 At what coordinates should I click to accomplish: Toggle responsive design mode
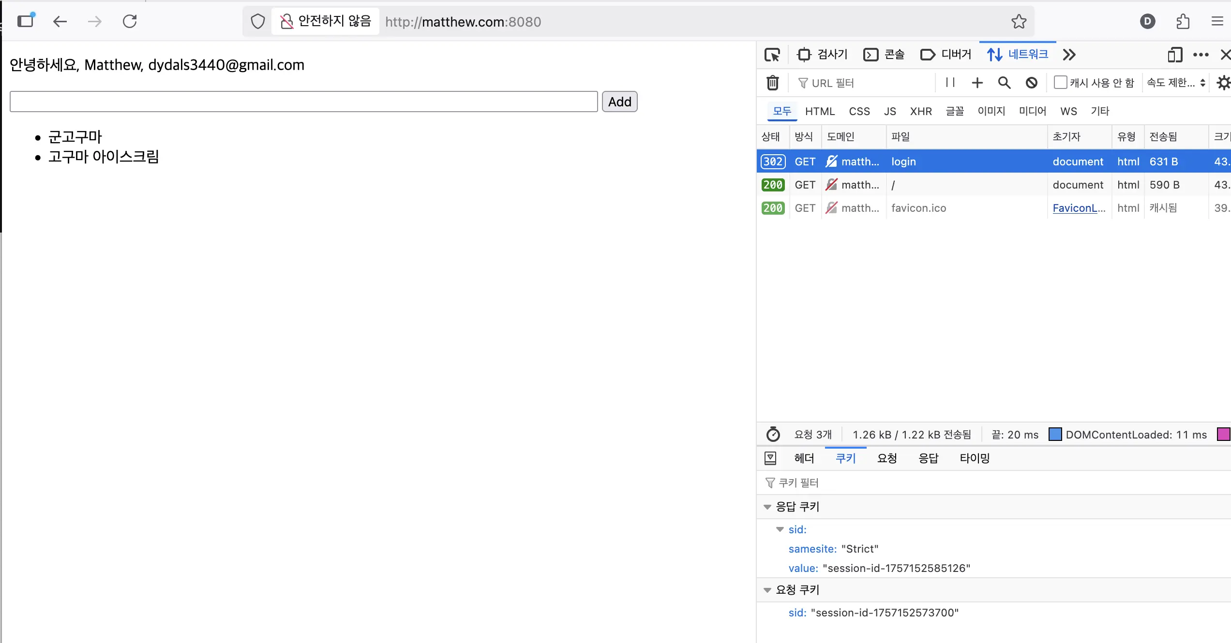1175,55
